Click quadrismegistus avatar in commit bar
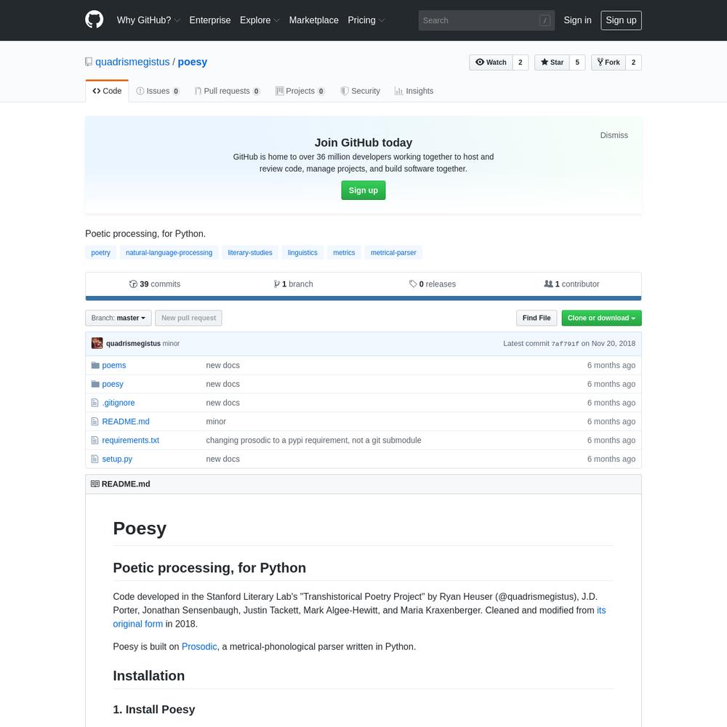Viewport: 727px width, 727px height. tap(97, 343)
